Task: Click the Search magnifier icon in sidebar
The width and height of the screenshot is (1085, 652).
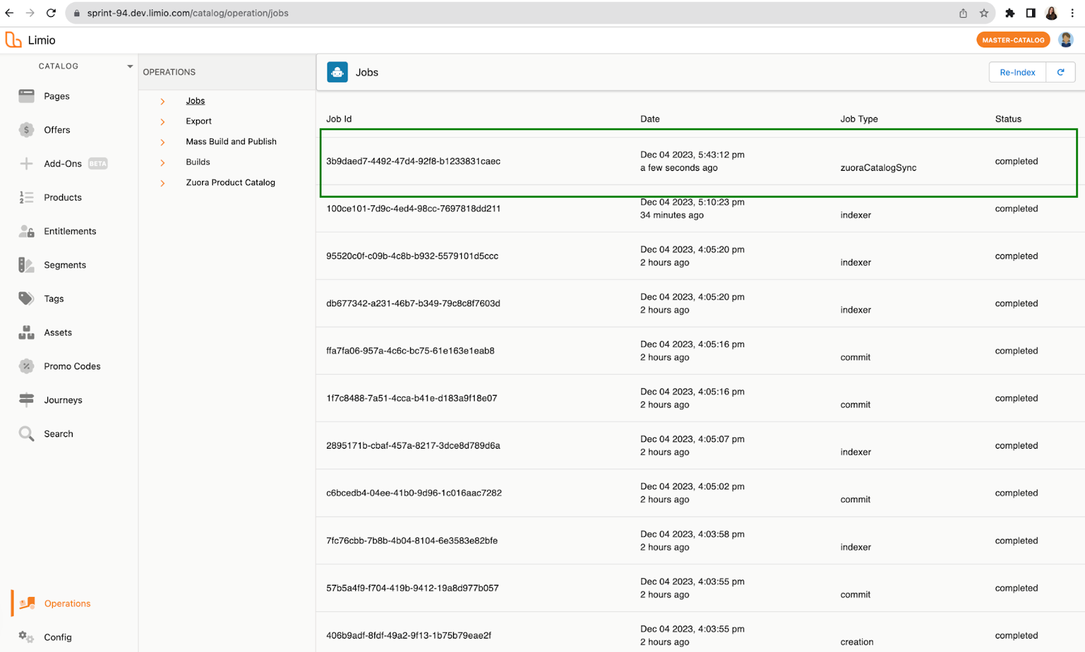Action: (x=26, y=434)
